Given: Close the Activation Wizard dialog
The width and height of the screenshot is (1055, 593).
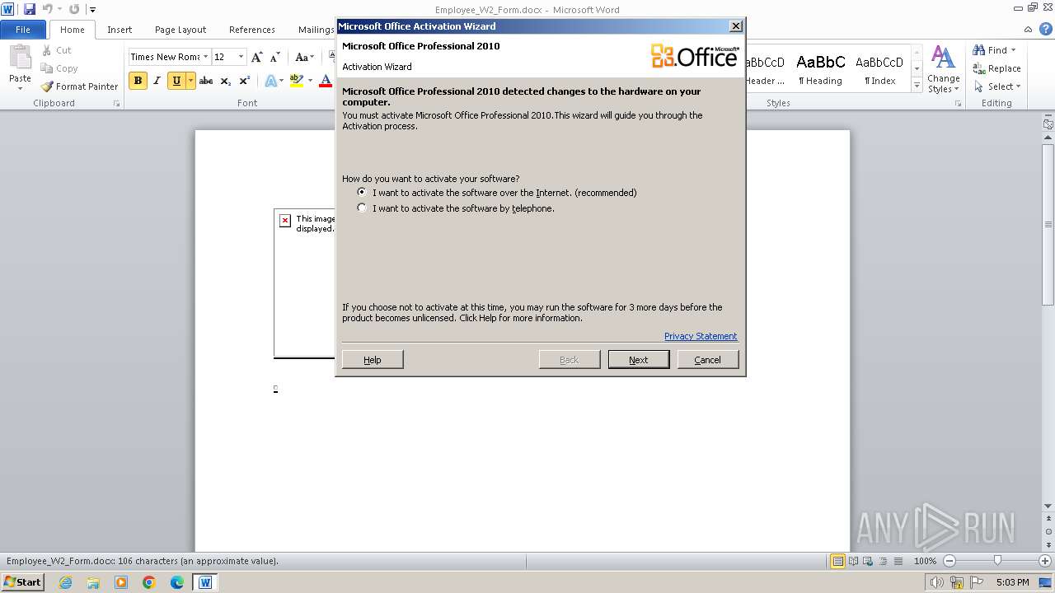Looking at the screenshot, I should tap(736, 26).
